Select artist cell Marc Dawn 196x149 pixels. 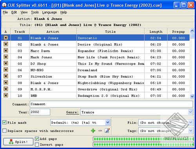point(53,51)
